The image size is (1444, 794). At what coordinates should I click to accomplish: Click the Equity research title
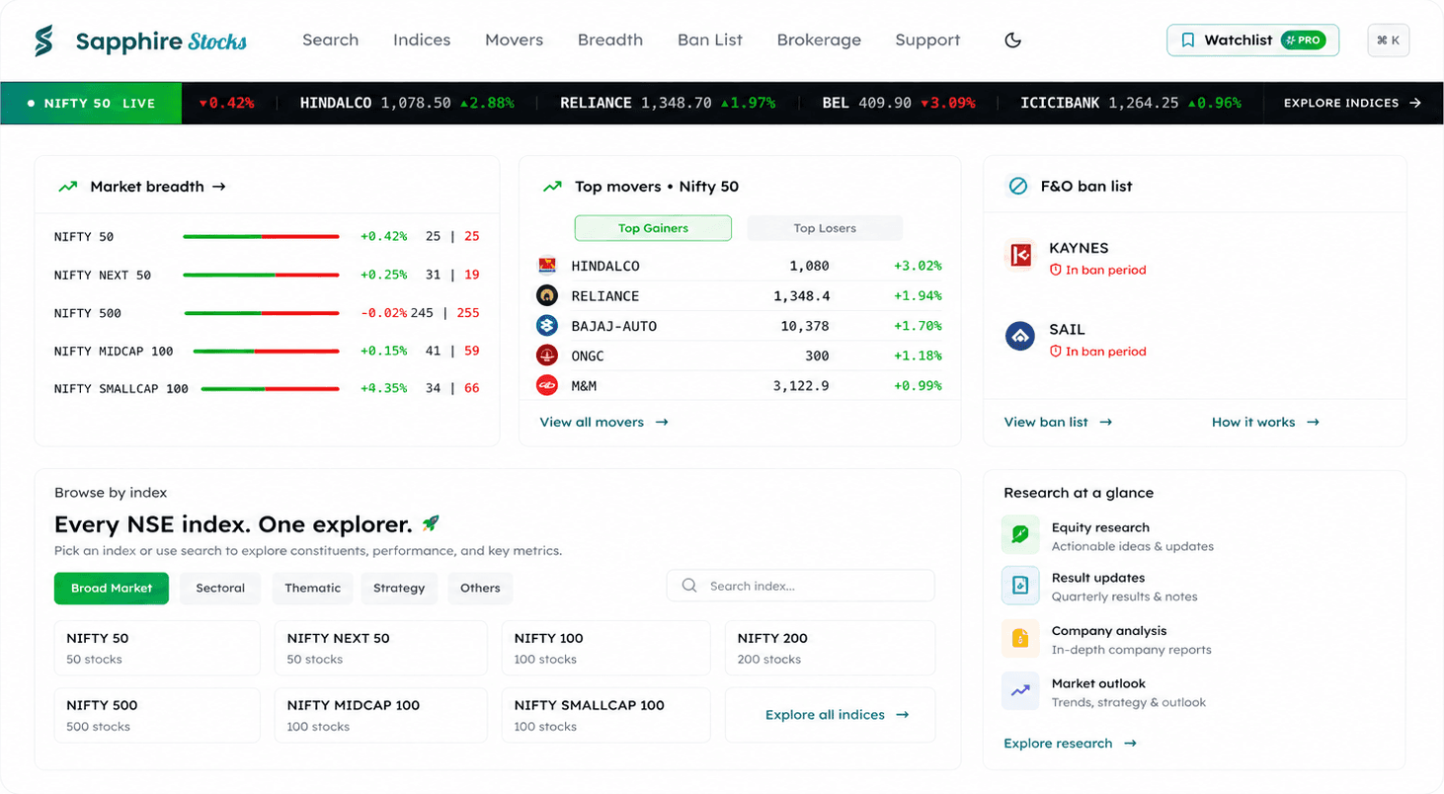(x=1100, y=527)
